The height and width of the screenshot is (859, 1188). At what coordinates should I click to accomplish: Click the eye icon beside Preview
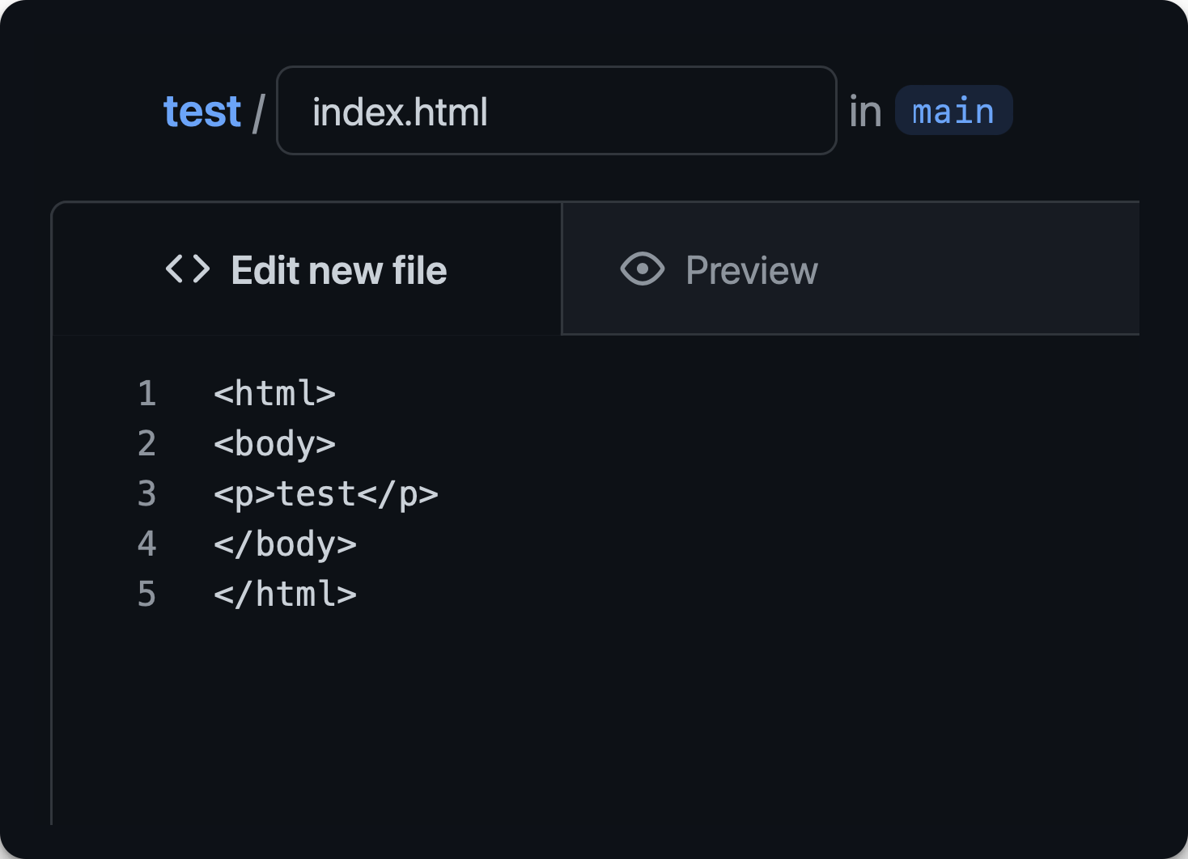pos(642,269)
